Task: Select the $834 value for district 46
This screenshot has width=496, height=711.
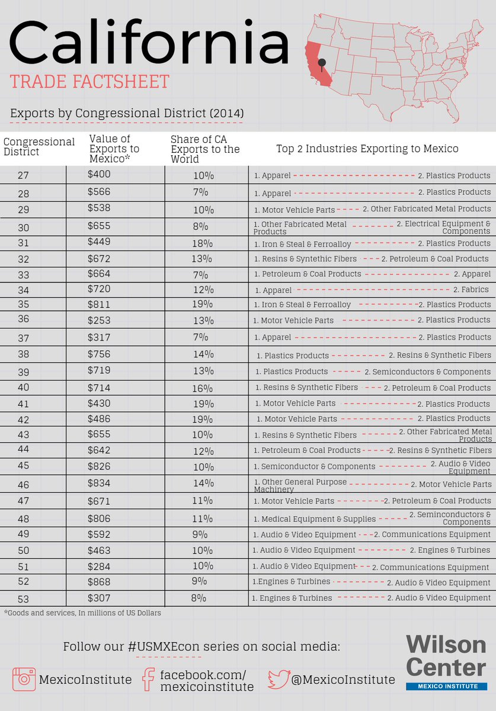Action: [99, 483]
